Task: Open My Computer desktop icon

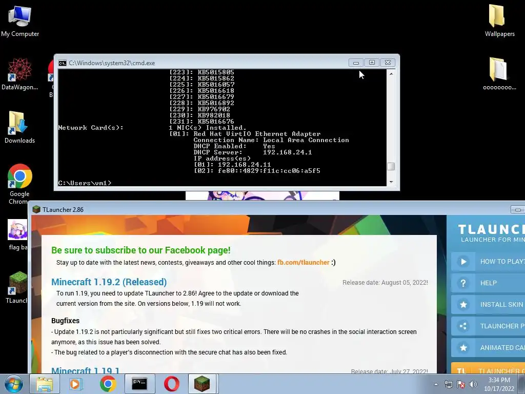Action: pyautogui.click(x=20, y=21)
